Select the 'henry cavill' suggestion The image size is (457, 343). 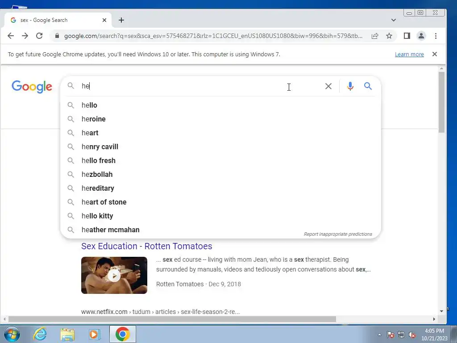tap(220, 146)
